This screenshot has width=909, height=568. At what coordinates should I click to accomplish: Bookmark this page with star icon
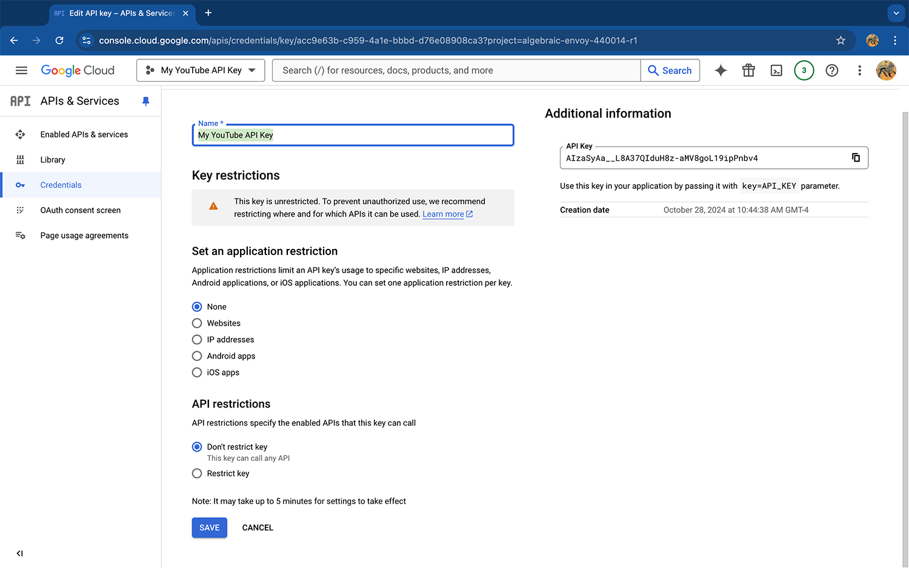tap(841, 41)
